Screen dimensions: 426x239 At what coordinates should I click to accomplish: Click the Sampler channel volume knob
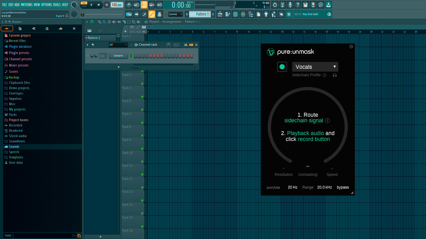coord(96,56)
